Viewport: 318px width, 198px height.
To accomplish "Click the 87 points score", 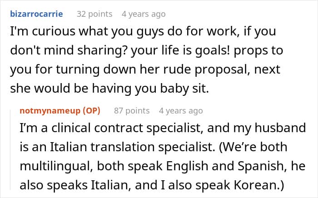I will 131,110.
